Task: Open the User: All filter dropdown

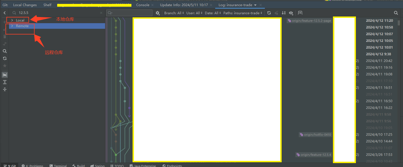Action: [194, 13]
